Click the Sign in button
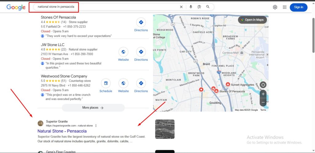Viewport: 315px width, 153px height. [x=298, y=7]
